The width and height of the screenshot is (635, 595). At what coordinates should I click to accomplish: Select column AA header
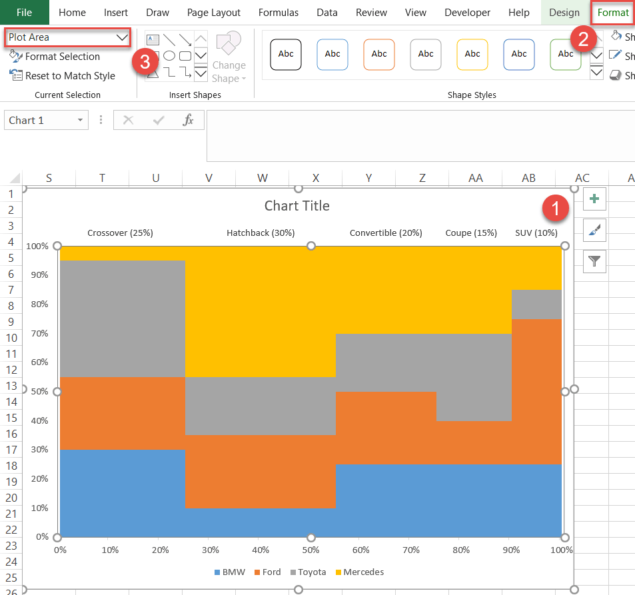tap(476, 178)
